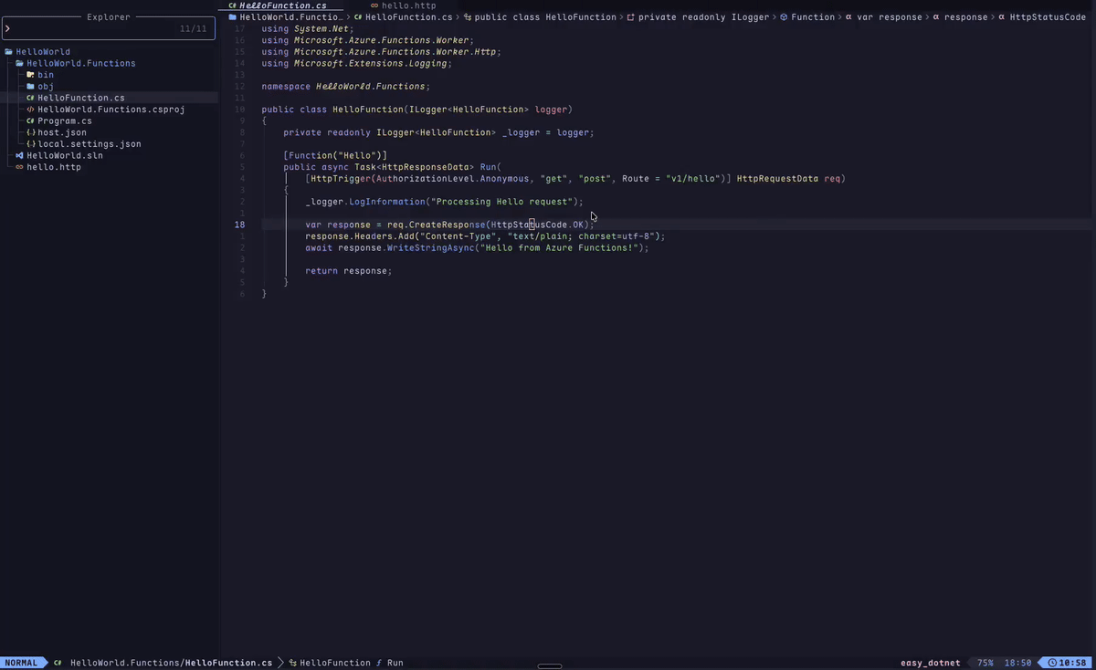Click the variable icon before HttpStatusCode breadcrumb
1096x670 pixels.
click(1002, 17)
